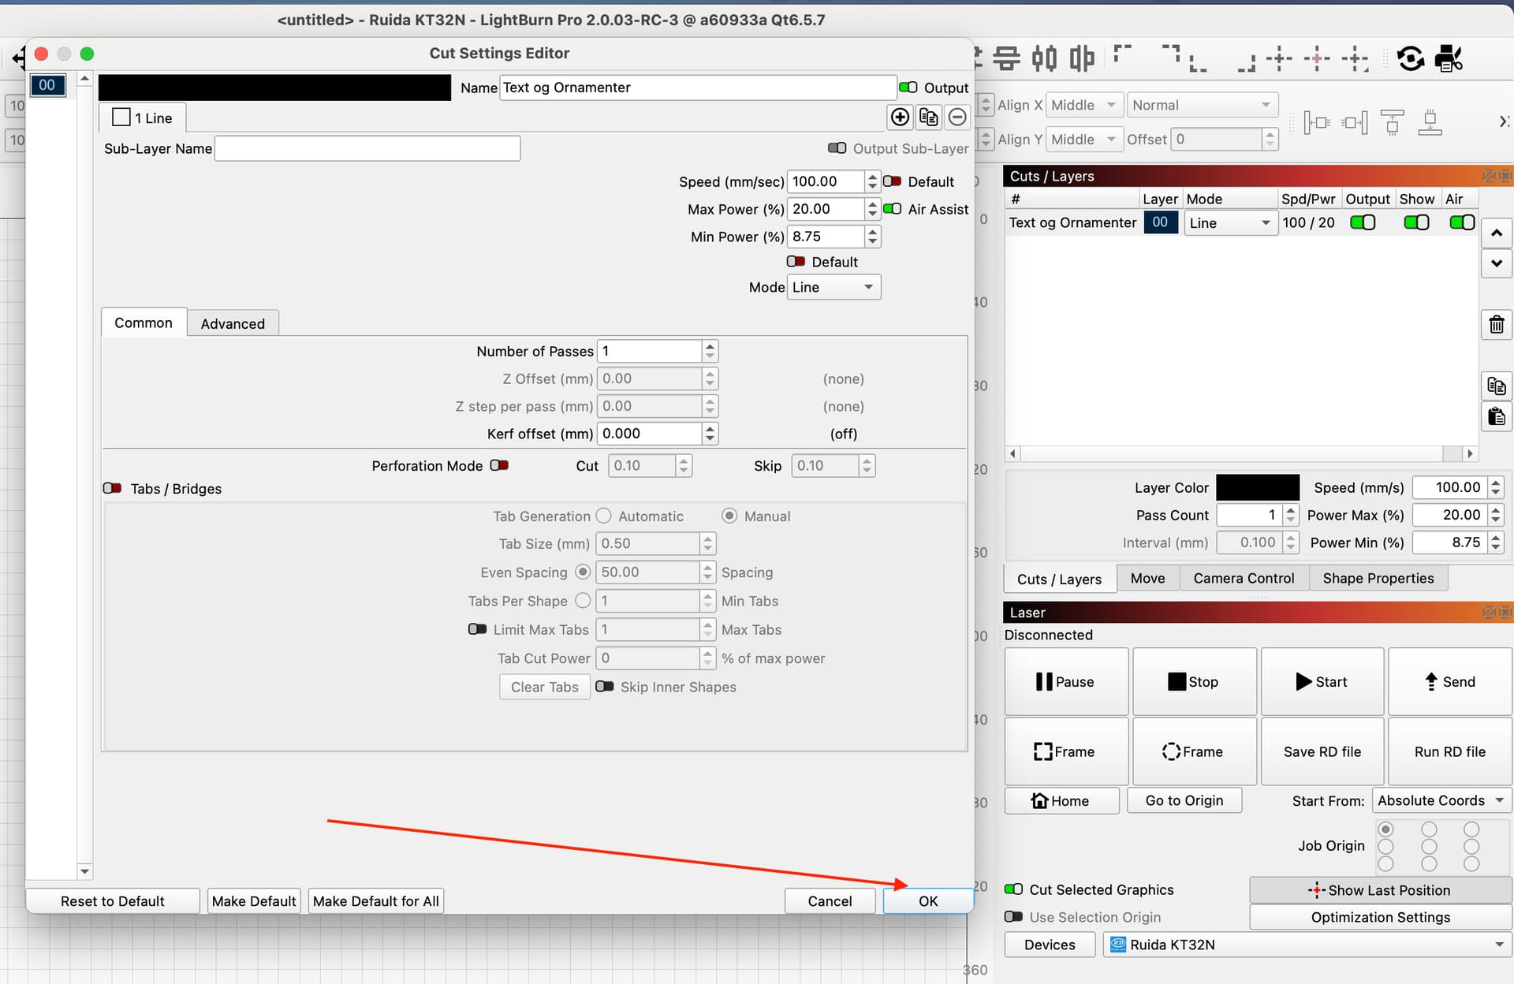Change Start From coordinates dropdown
The image size is (1514, 984).
[x=1441, y=799]
